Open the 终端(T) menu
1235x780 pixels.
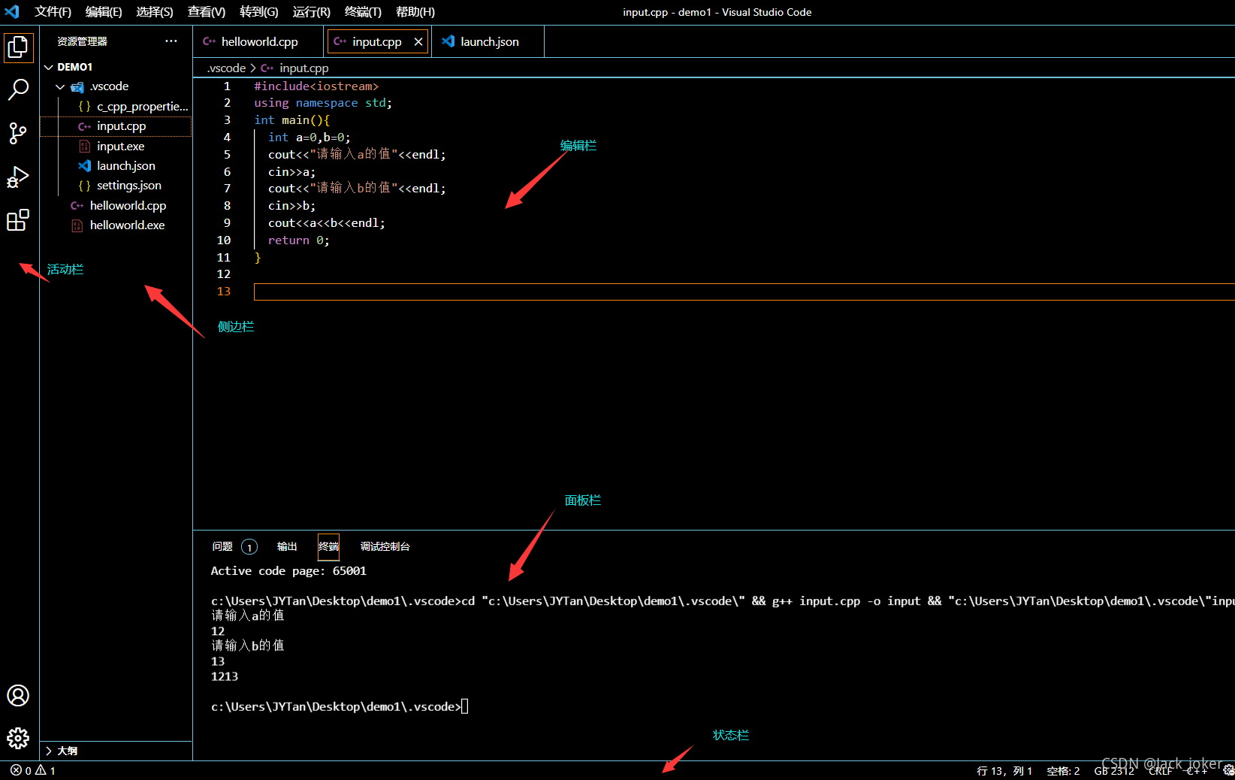(x=363, y=12)
